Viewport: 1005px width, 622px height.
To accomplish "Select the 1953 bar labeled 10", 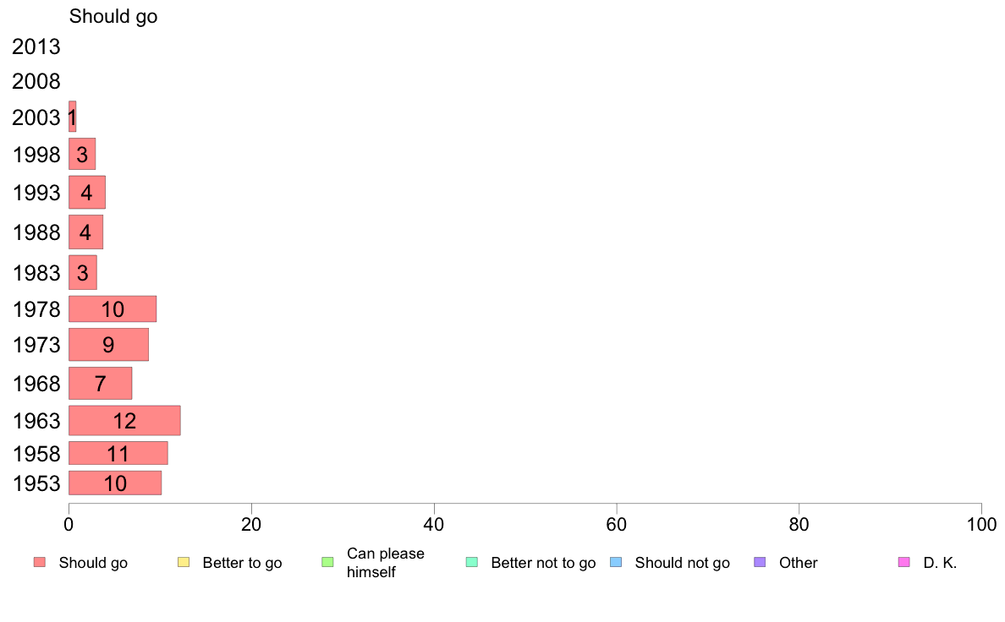I will tap(115, 483).
